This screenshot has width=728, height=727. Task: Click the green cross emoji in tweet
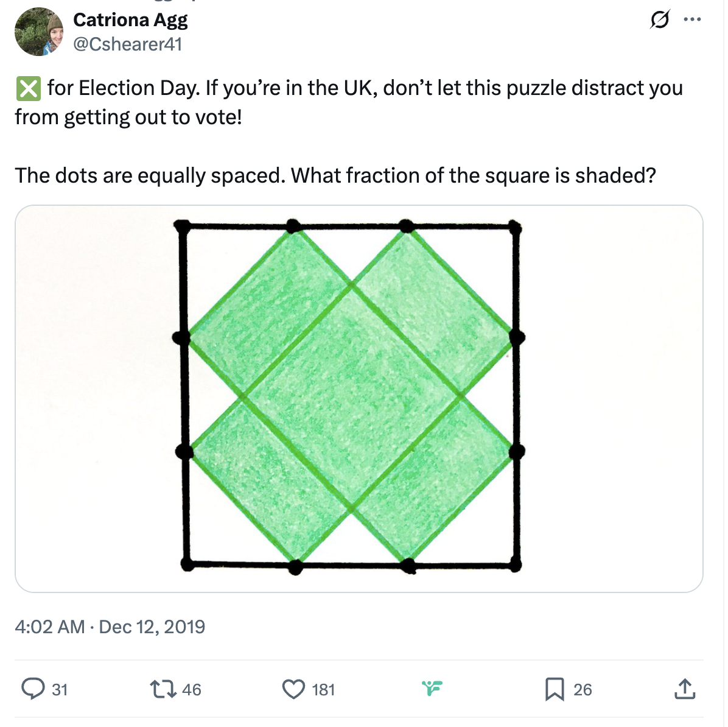(29, 88)
